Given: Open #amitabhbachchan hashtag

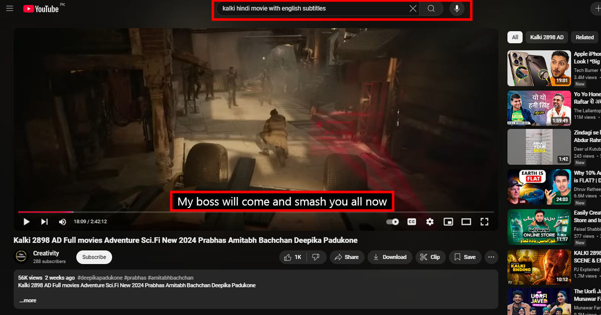Looking at the screenshot, I should [170, 277].
